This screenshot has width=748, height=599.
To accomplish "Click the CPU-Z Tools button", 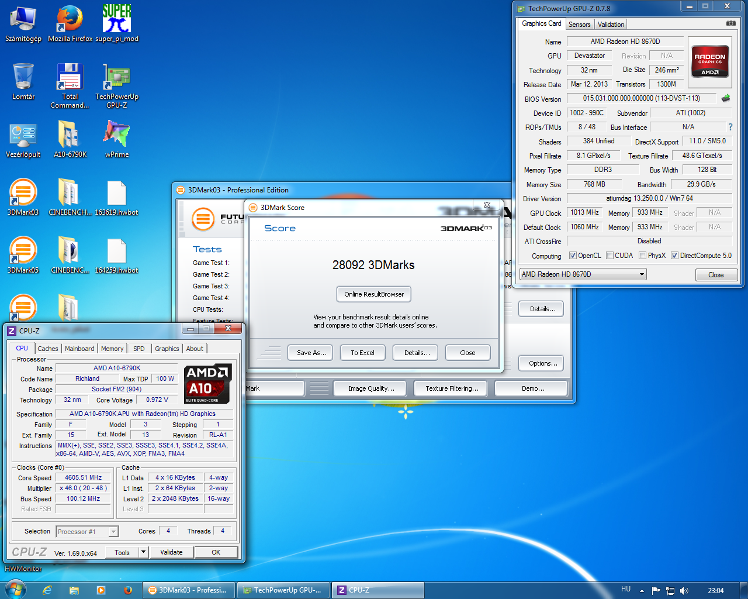I will pos(122,552).
